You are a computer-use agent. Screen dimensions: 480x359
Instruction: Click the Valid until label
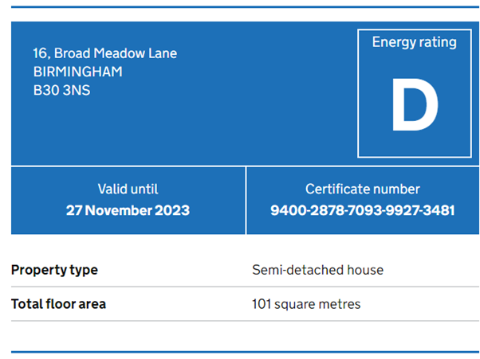tap(128, 189)
